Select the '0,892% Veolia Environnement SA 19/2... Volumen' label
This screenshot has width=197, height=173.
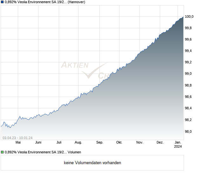[43, 152]
